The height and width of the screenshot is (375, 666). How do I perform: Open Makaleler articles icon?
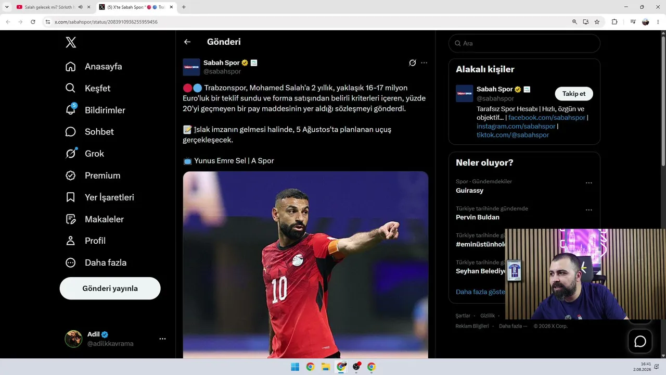point(71,219)
